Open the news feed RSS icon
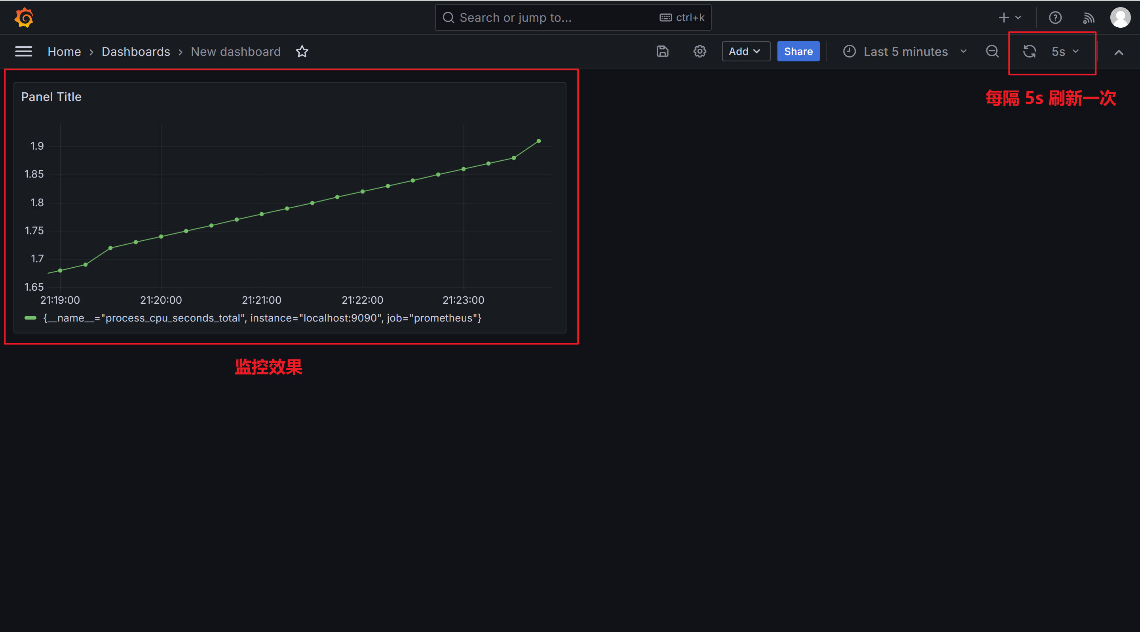 1088,18
